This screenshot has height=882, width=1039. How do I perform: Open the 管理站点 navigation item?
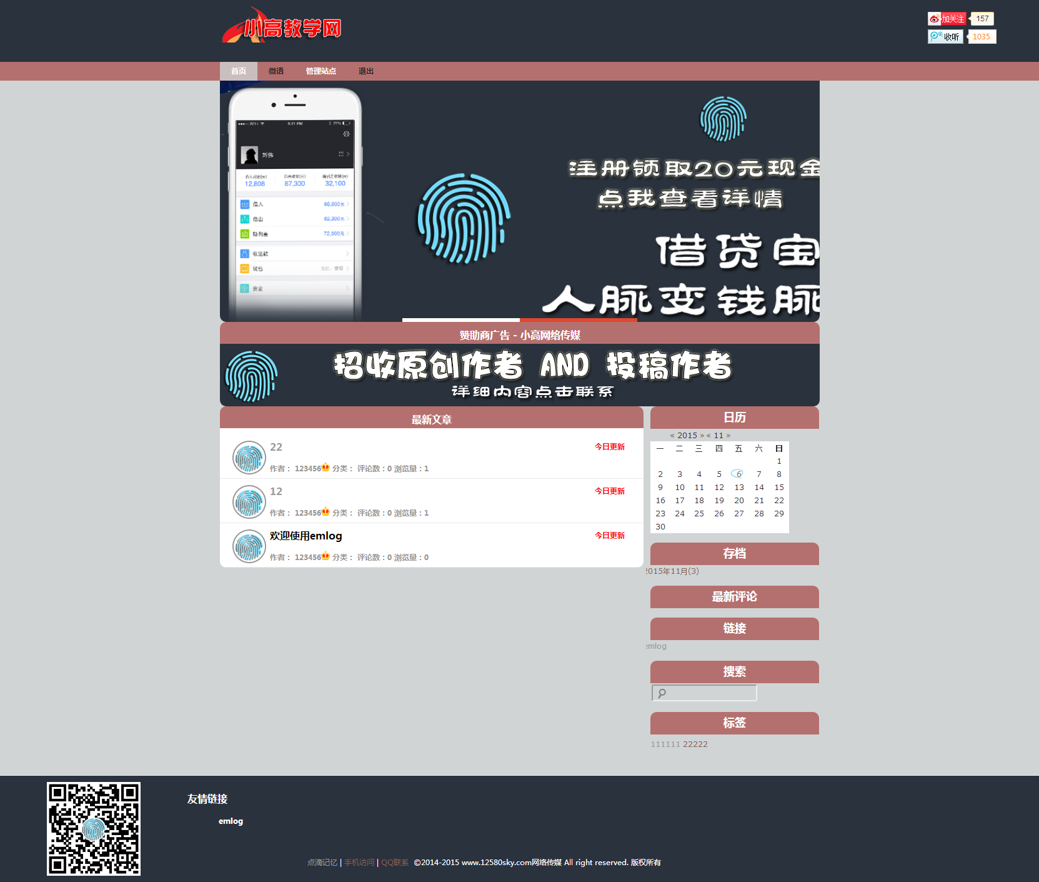321,71
